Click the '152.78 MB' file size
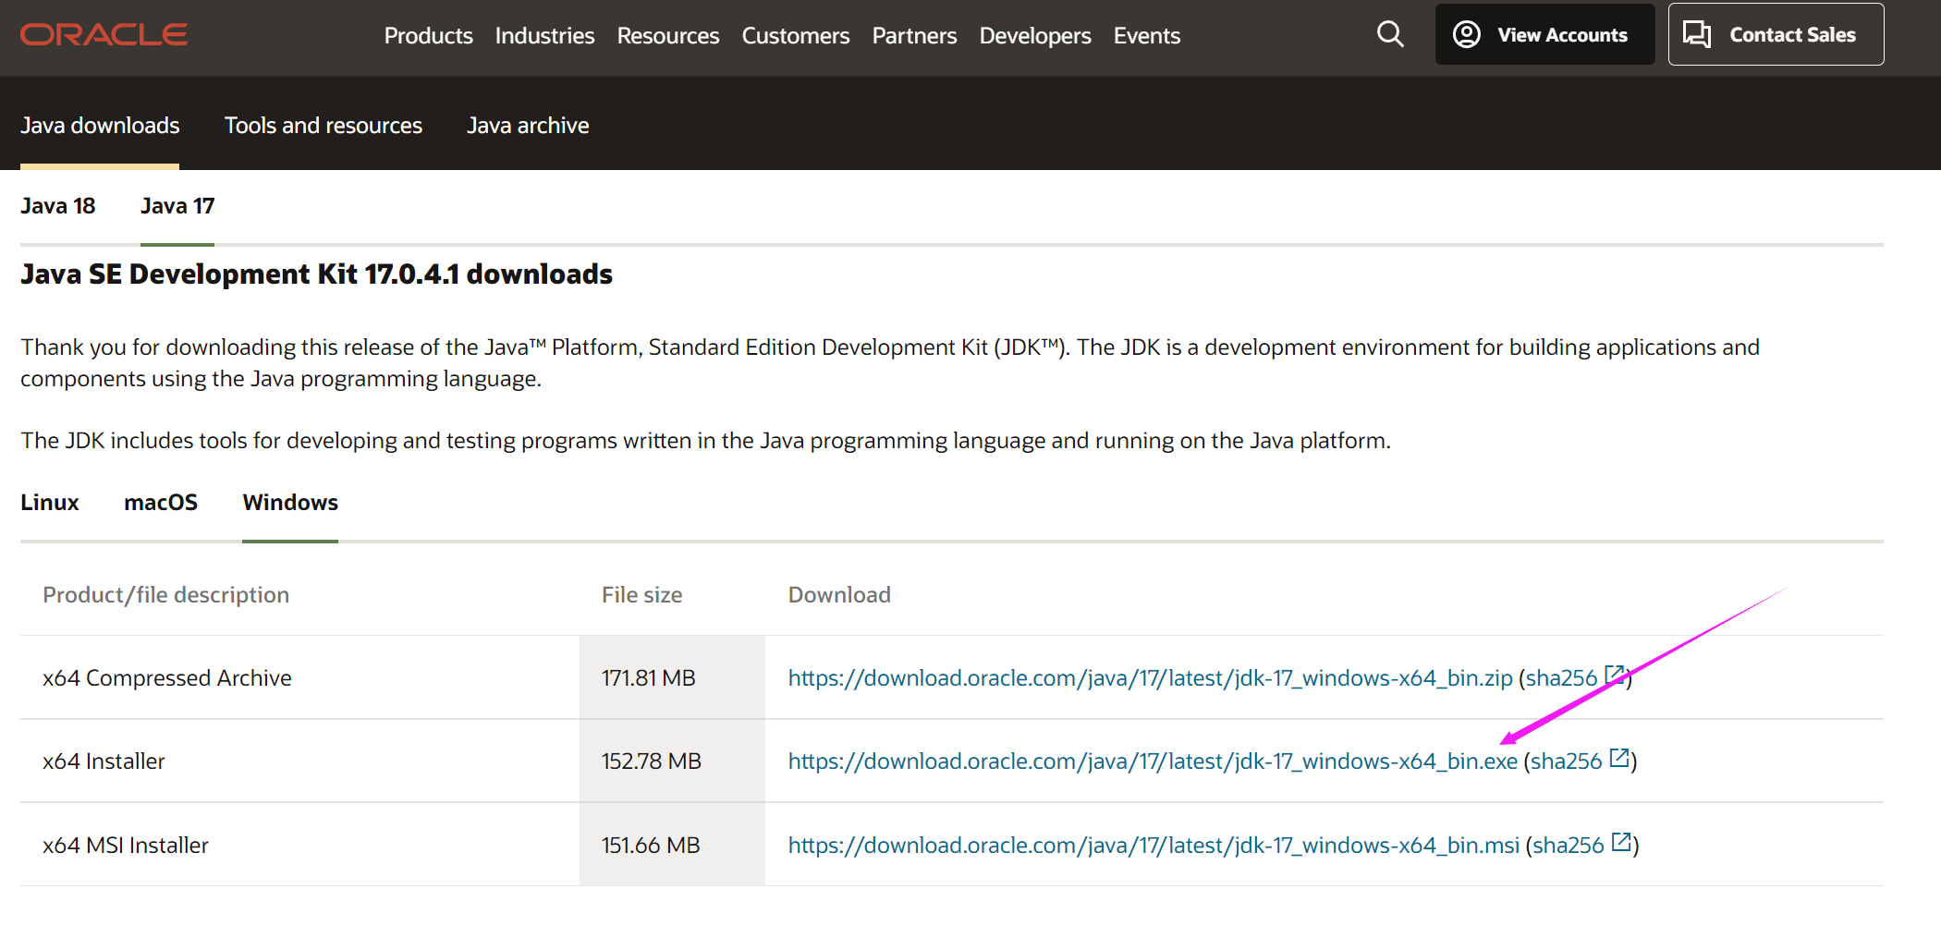This screenshot has width=1941, height=950. [x=651, y=761]
